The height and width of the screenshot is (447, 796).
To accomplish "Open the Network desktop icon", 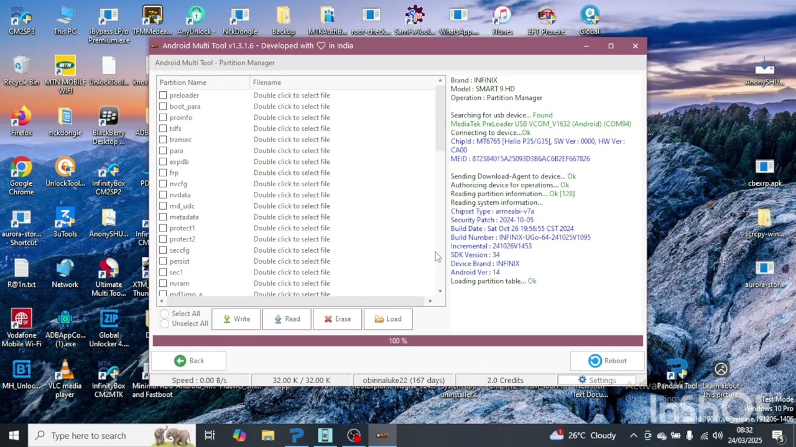I will [65, 274].
